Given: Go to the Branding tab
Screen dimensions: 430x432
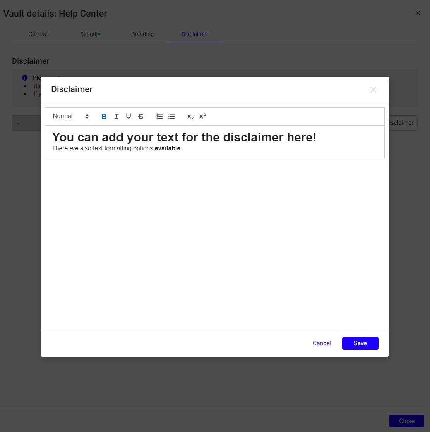Looking at the screenshot, I should point(142,34).
